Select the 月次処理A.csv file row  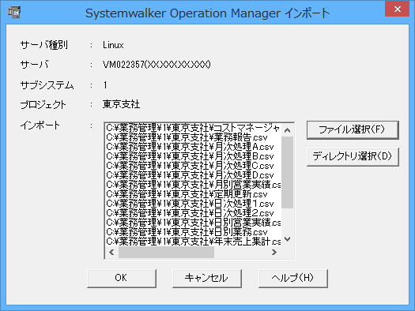point(193,147)
